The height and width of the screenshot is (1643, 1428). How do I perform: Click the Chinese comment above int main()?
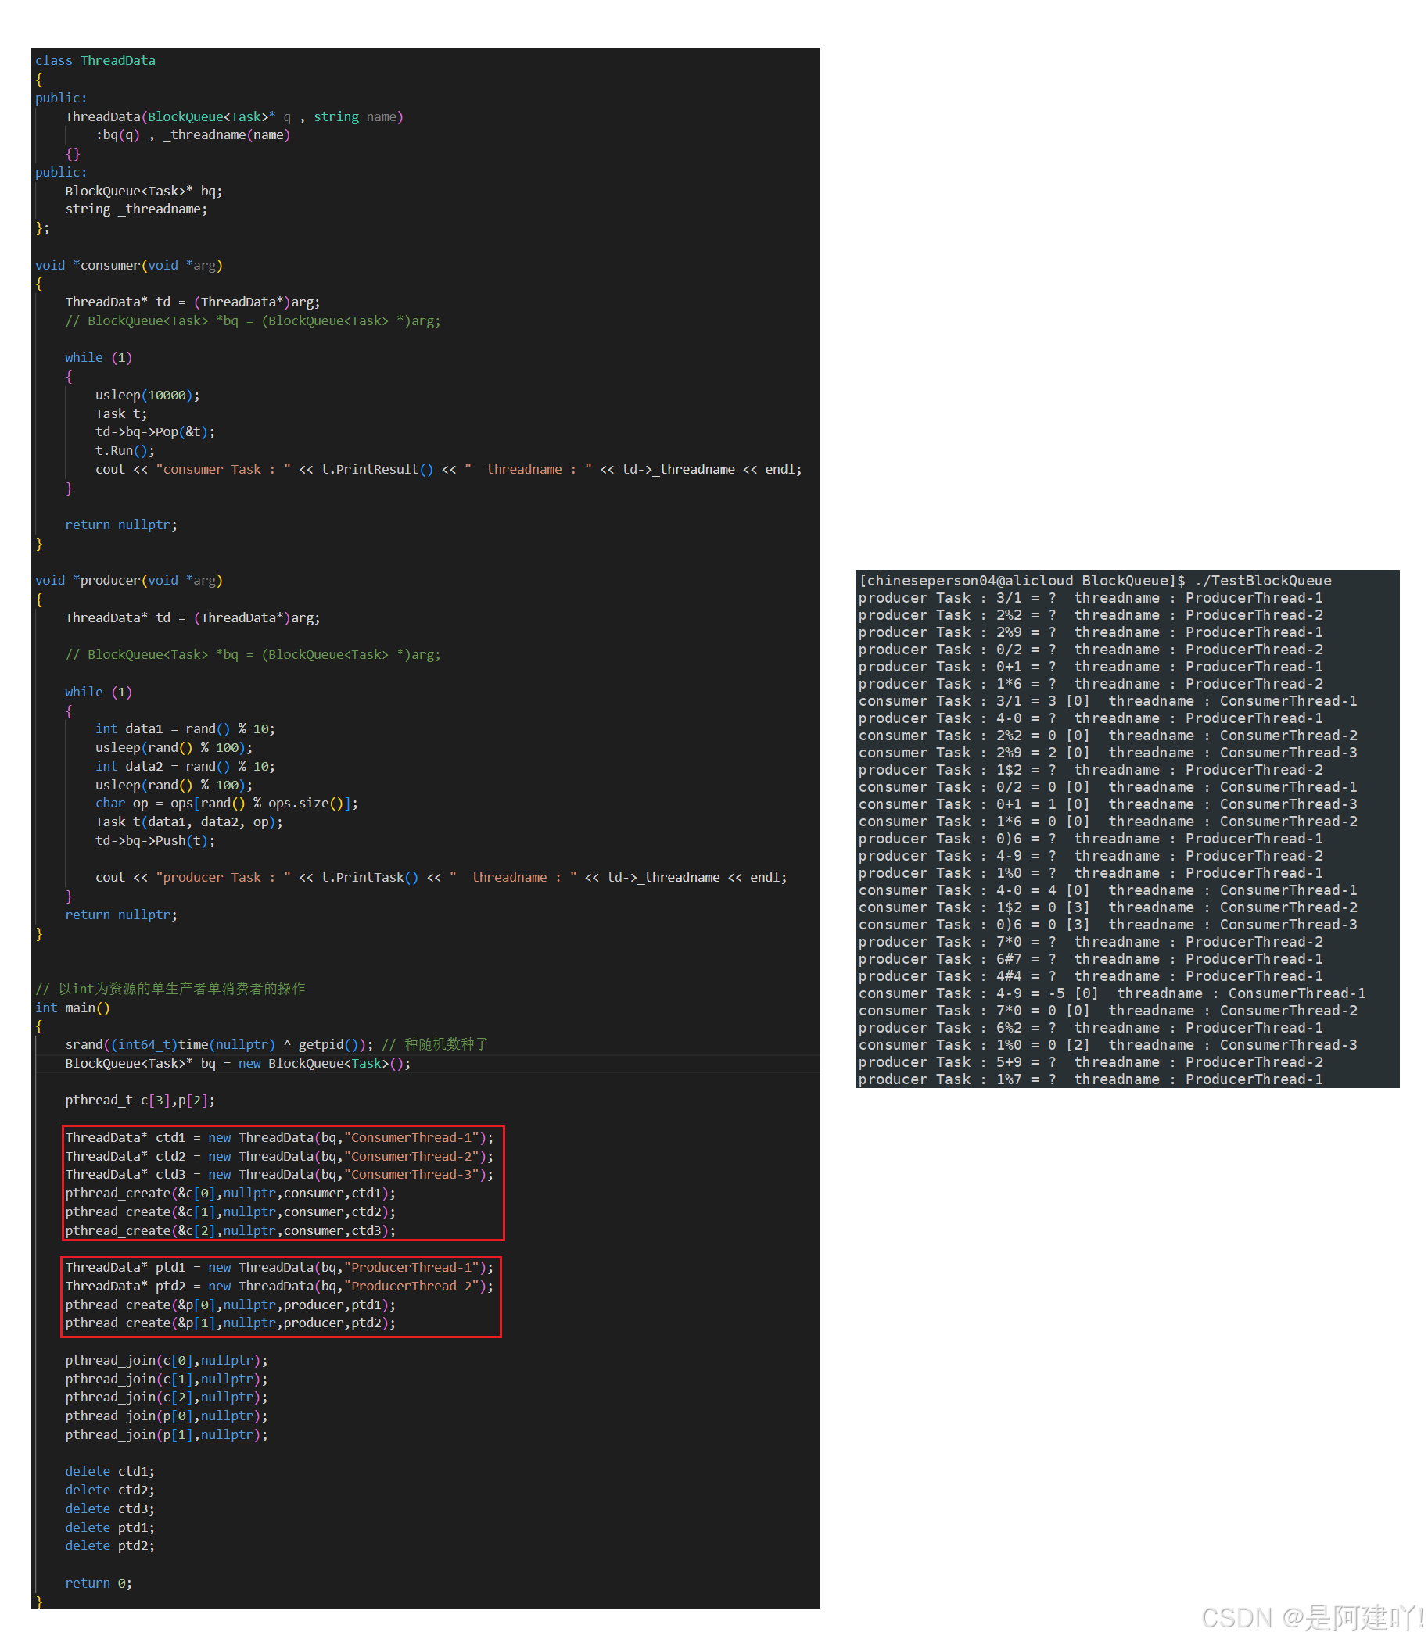(170, 989)
